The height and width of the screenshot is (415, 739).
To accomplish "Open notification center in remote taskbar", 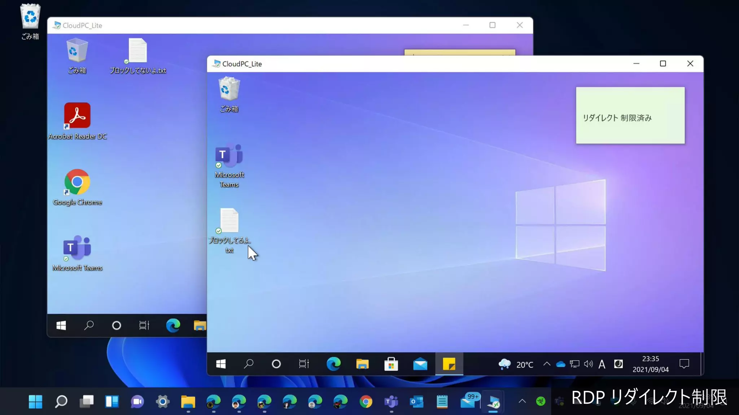I will coord(684,364).
